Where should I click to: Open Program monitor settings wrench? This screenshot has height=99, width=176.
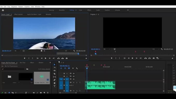(x=162, y=49)
